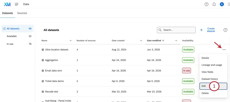
Task: Click In use badge for Email data oxm
Action: pyautogui.click(x=186, y=71)
